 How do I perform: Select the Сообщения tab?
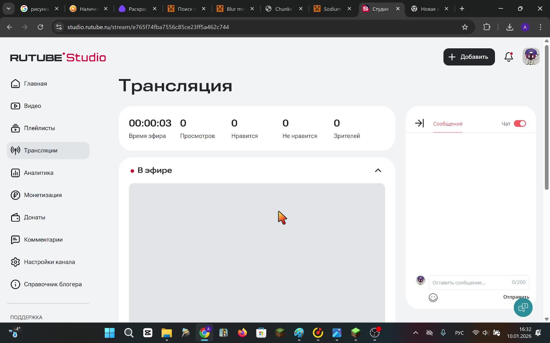tap(448, 124)
